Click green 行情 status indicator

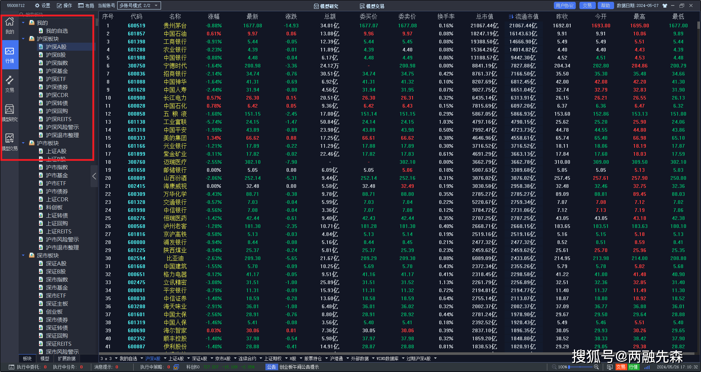coord(633,367)
